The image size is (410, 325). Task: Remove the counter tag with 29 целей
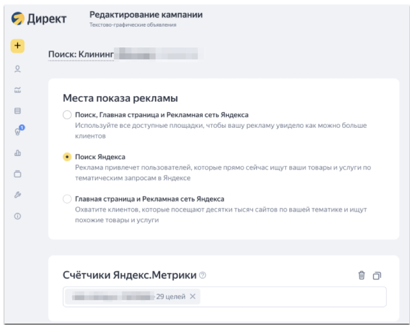[x=193, y=296]
